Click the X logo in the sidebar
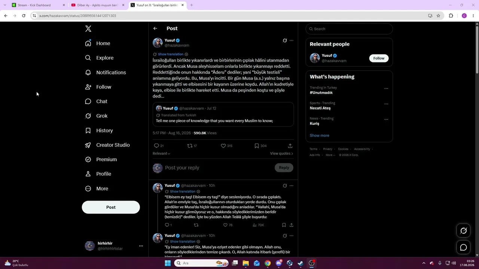 [88, 29]
